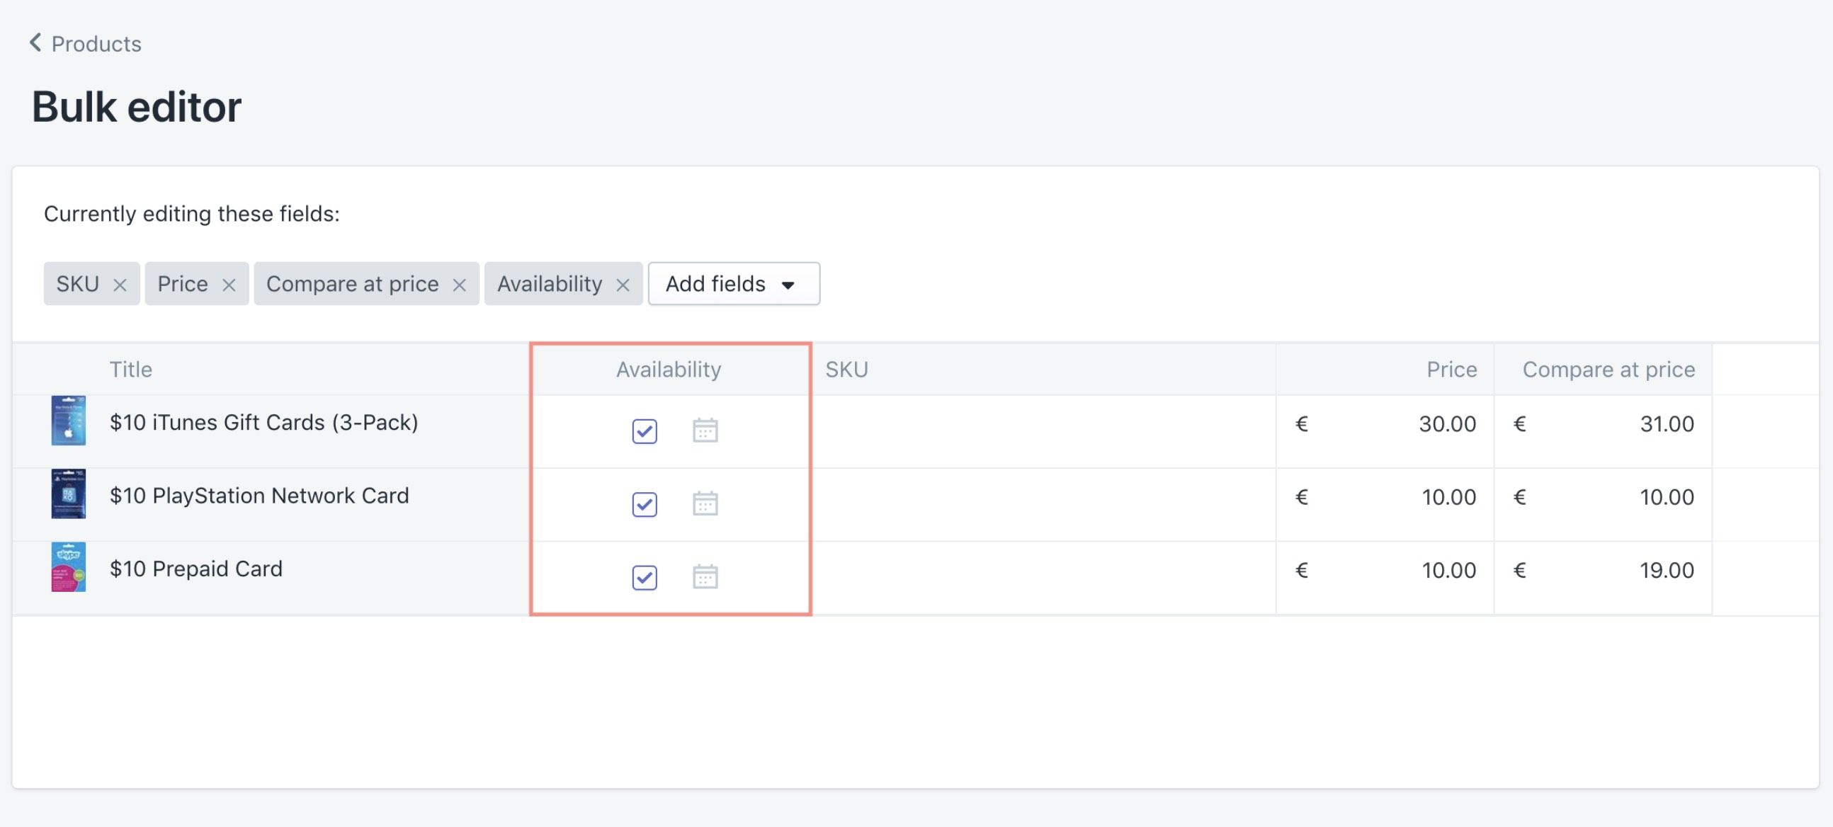The width and height of the screenshot is (1833, 827).
Task: Select the PlayStation Network Card thumbnail
Action: tap(68, 496)
